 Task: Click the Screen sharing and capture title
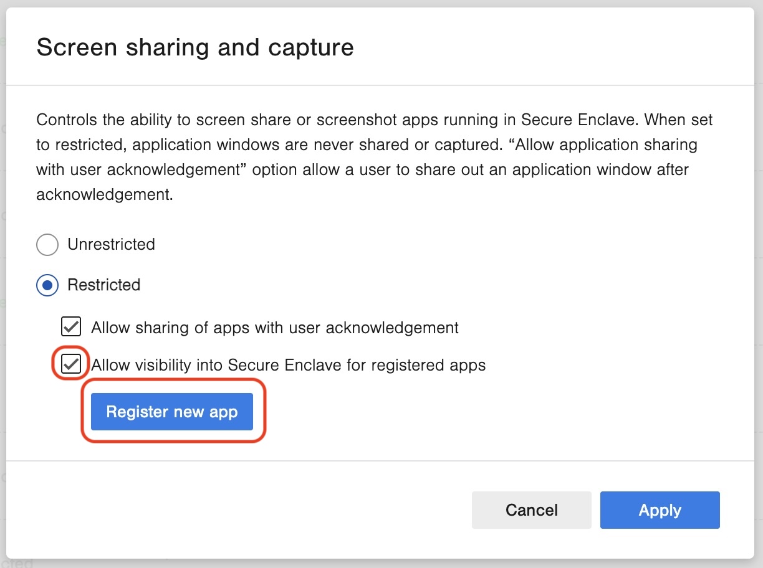pyautogui.click(x=195, y=47)
